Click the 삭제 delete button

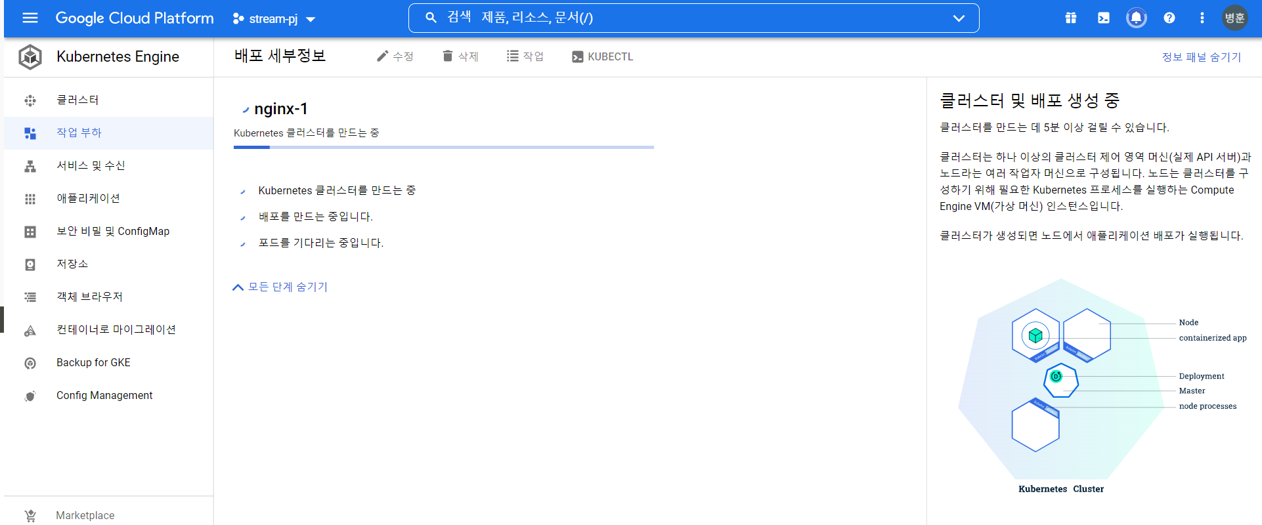(x=460, y=56)
